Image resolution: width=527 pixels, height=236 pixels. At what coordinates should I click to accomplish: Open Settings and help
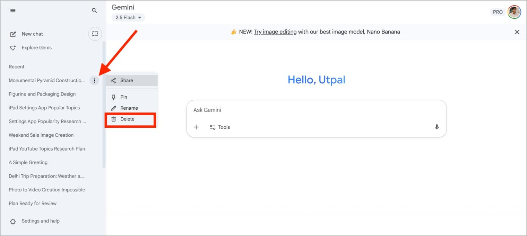click(x=40, y=221)
